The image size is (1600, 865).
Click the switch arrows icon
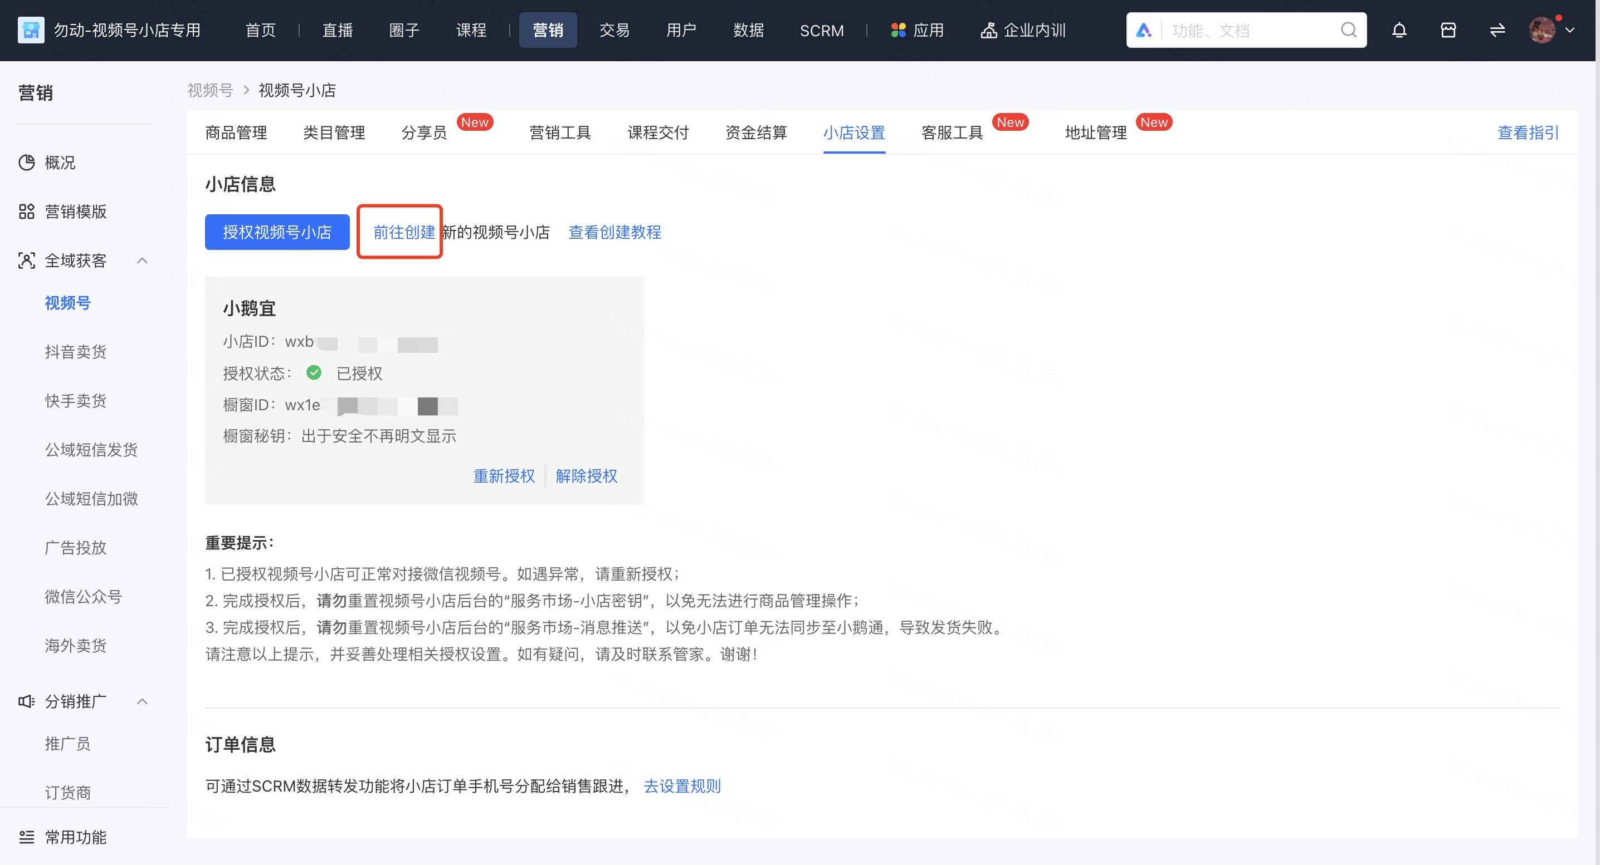1497,30
